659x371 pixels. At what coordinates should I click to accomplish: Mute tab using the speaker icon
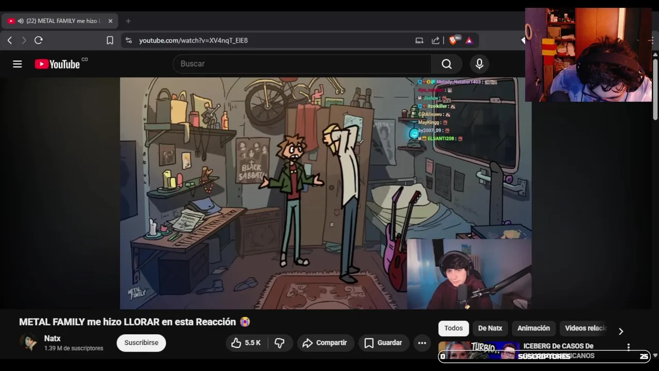point(21,21)
